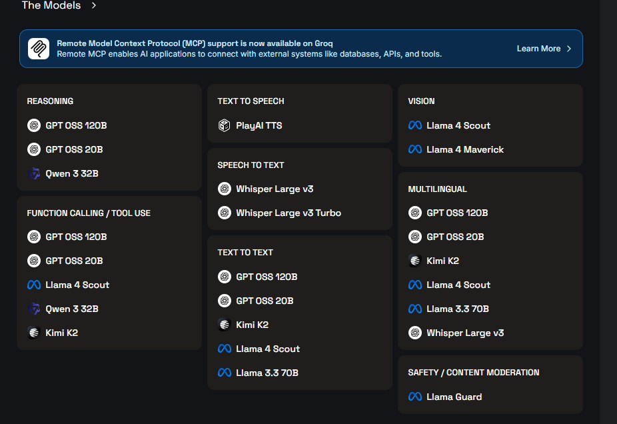Open the Learn More link in the banner
This screenshot has width=617, height=424.
coord(538,49)
